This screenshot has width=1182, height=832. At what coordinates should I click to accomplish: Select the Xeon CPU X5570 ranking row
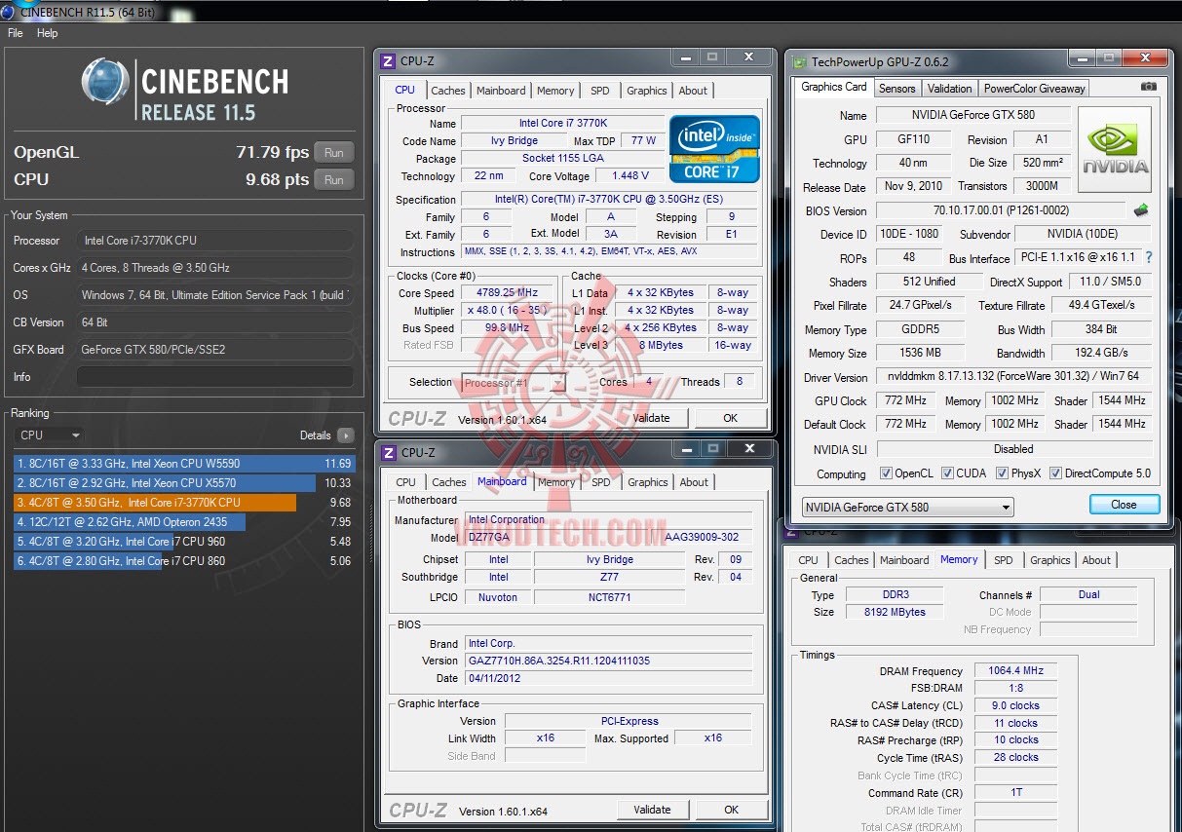(183, 483)
